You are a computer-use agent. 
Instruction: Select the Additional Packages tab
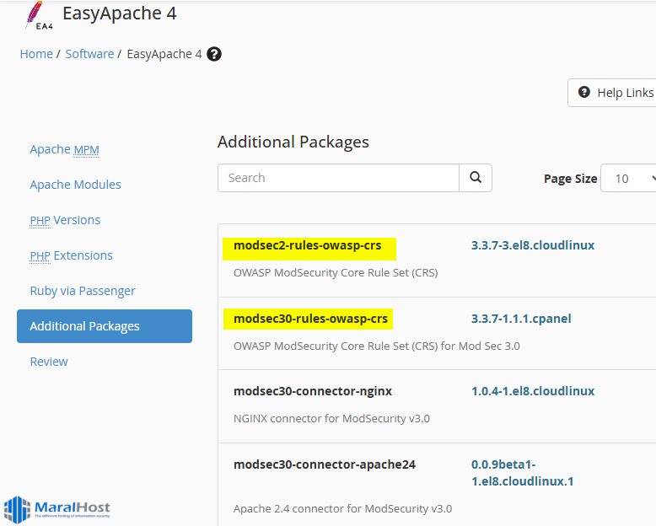105,326
